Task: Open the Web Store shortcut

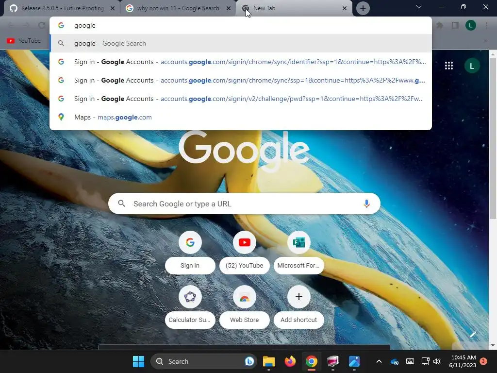Action: point(245,307)
